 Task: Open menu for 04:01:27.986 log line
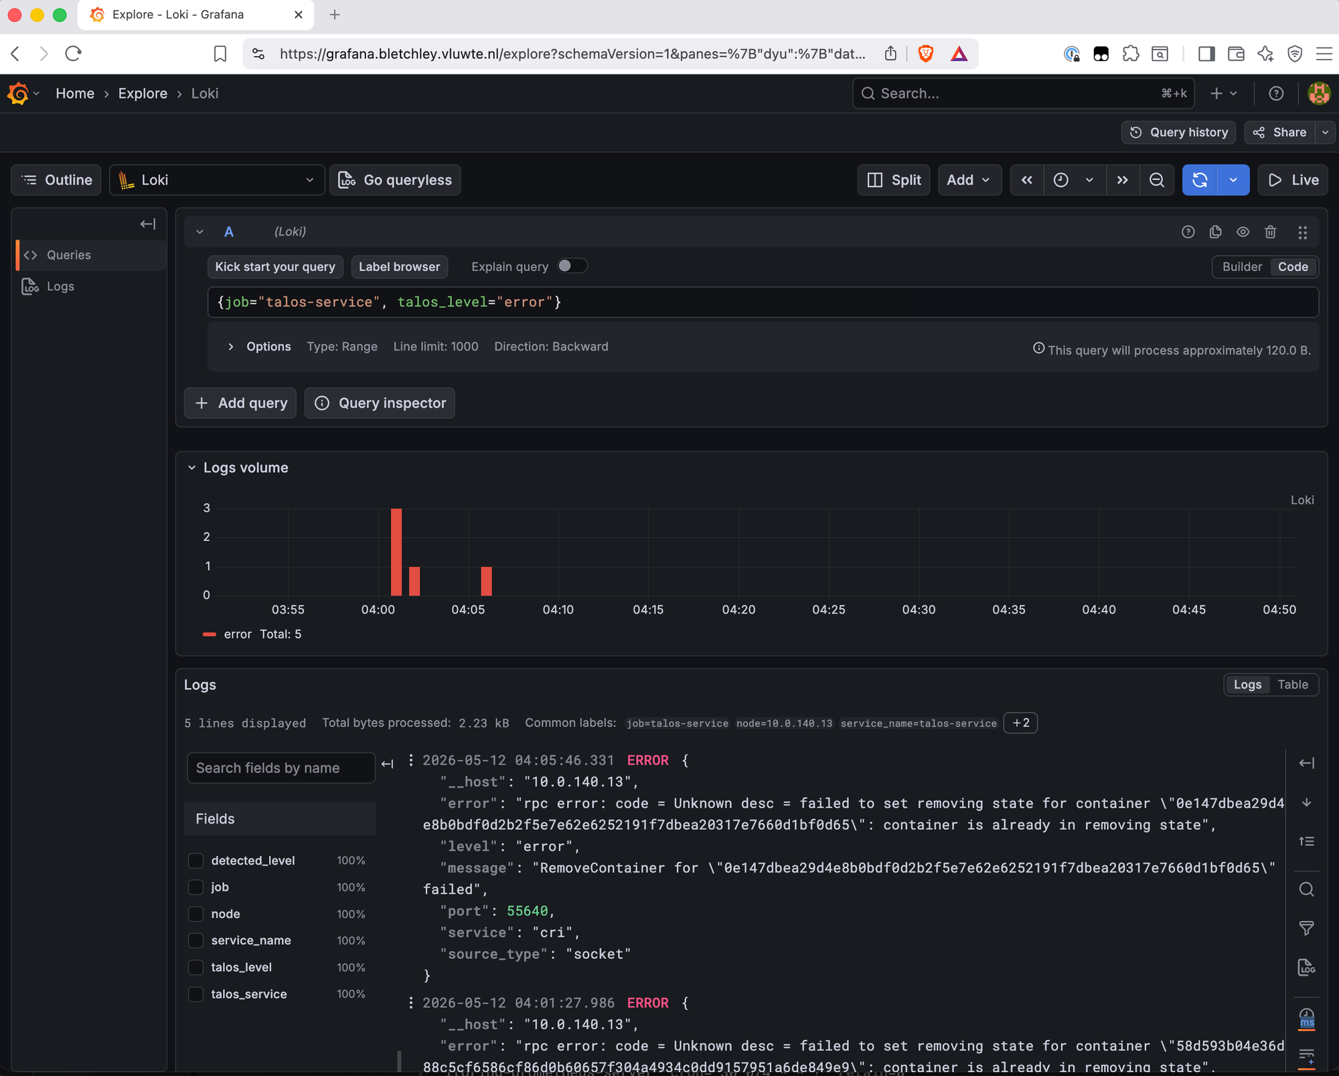point(411,1002)
